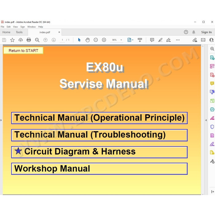Open more tools ellipsis
The height and width of the screenshot is (215, 215).
click(x=178, y=40)
